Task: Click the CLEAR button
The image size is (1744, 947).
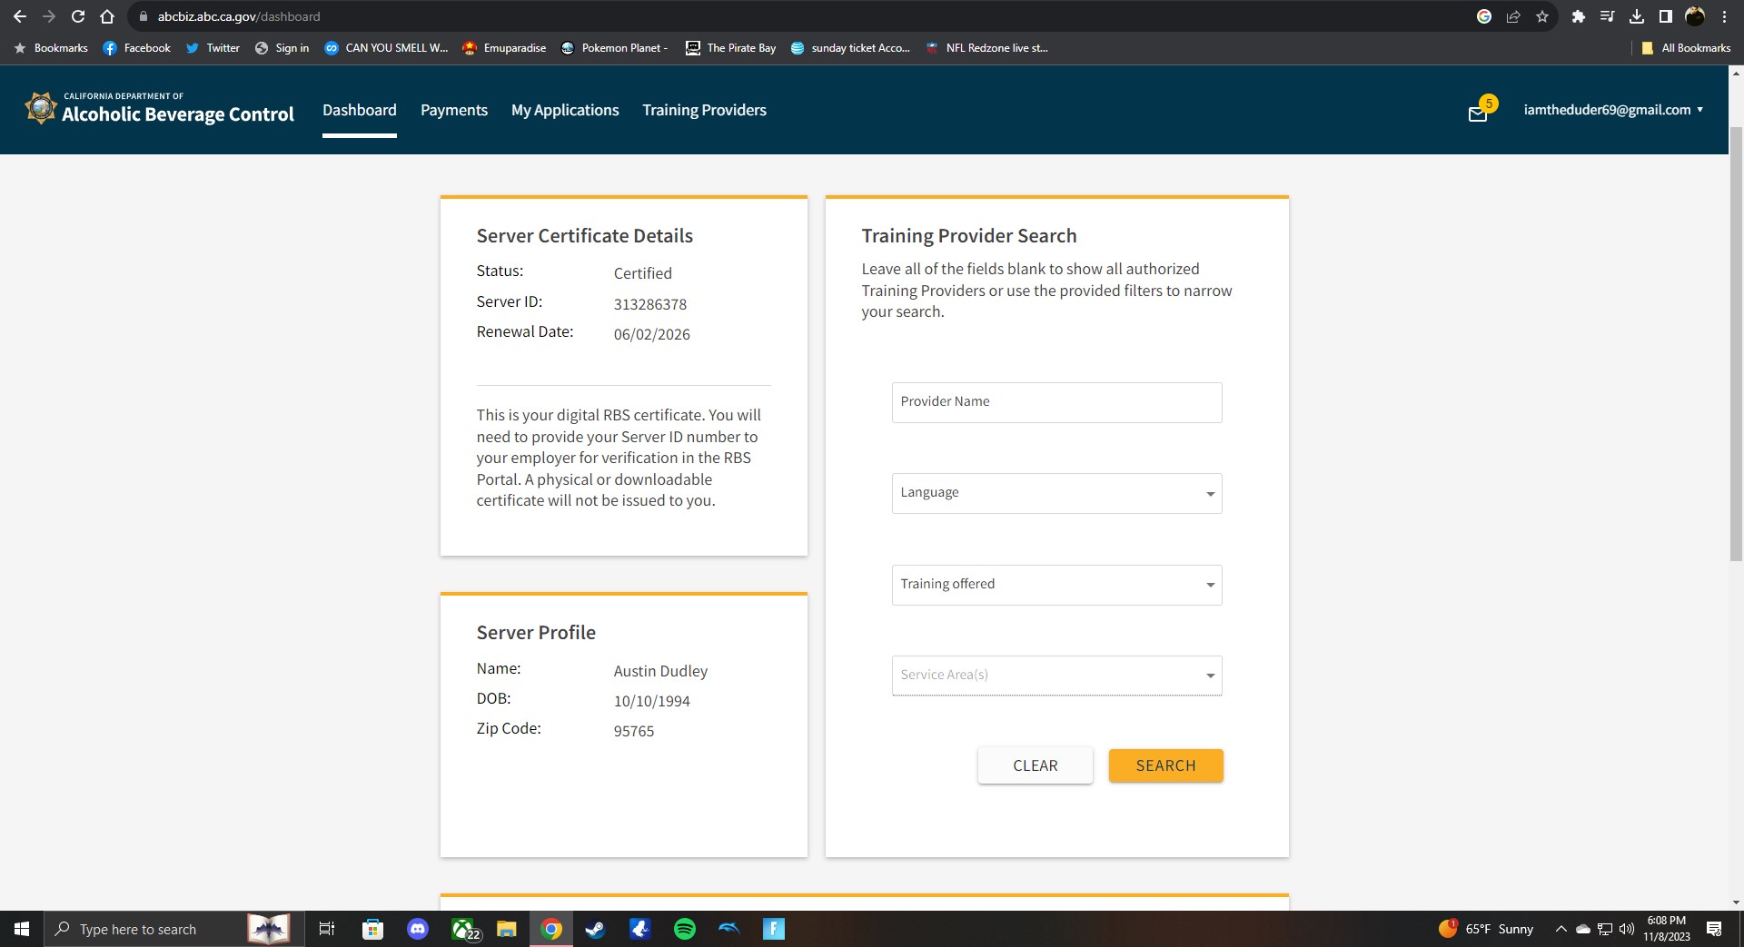Action: tap(1035, 765)
